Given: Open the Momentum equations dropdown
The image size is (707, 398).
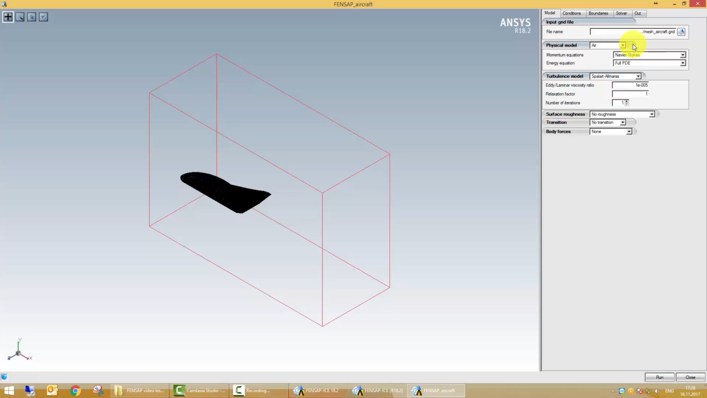Looking at the screenshot, I should pos(682,55).
